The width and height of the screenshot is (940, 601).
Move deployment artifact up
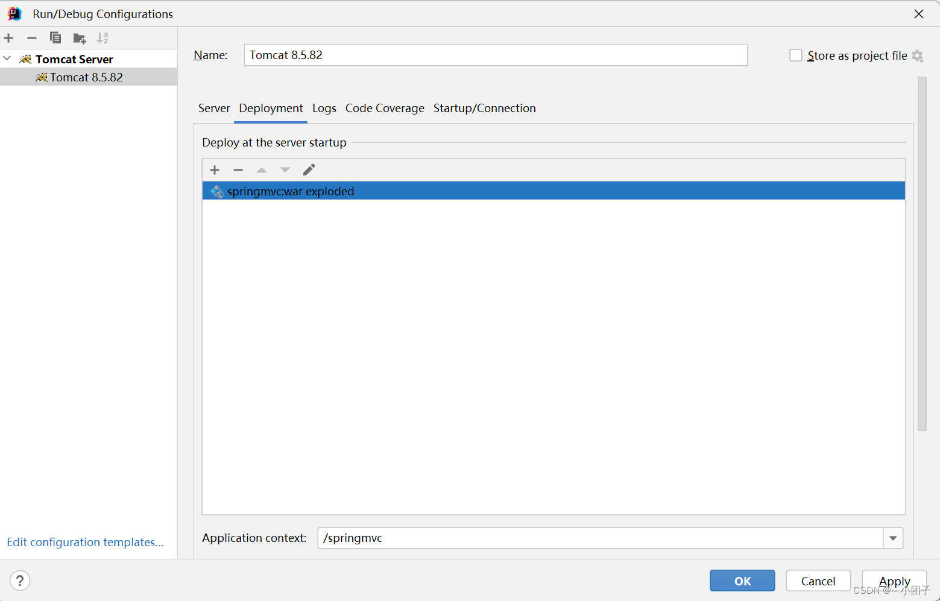coord(262,170)
